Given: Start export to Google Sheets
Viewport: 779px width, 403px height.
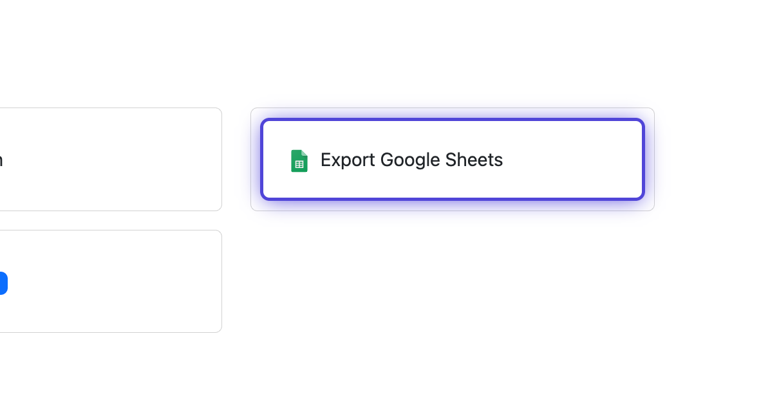Looking at the screenshot, I should click(452, 159).
